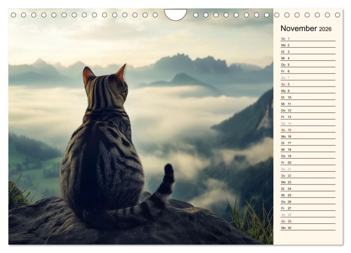Select Mi 11 date line
The height and width of the screenshot is (253, 351).
308,104
